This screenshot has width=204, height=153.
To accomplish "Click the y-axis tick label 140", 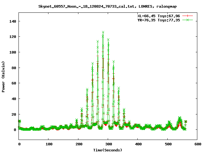I will [x=13, y=21].
